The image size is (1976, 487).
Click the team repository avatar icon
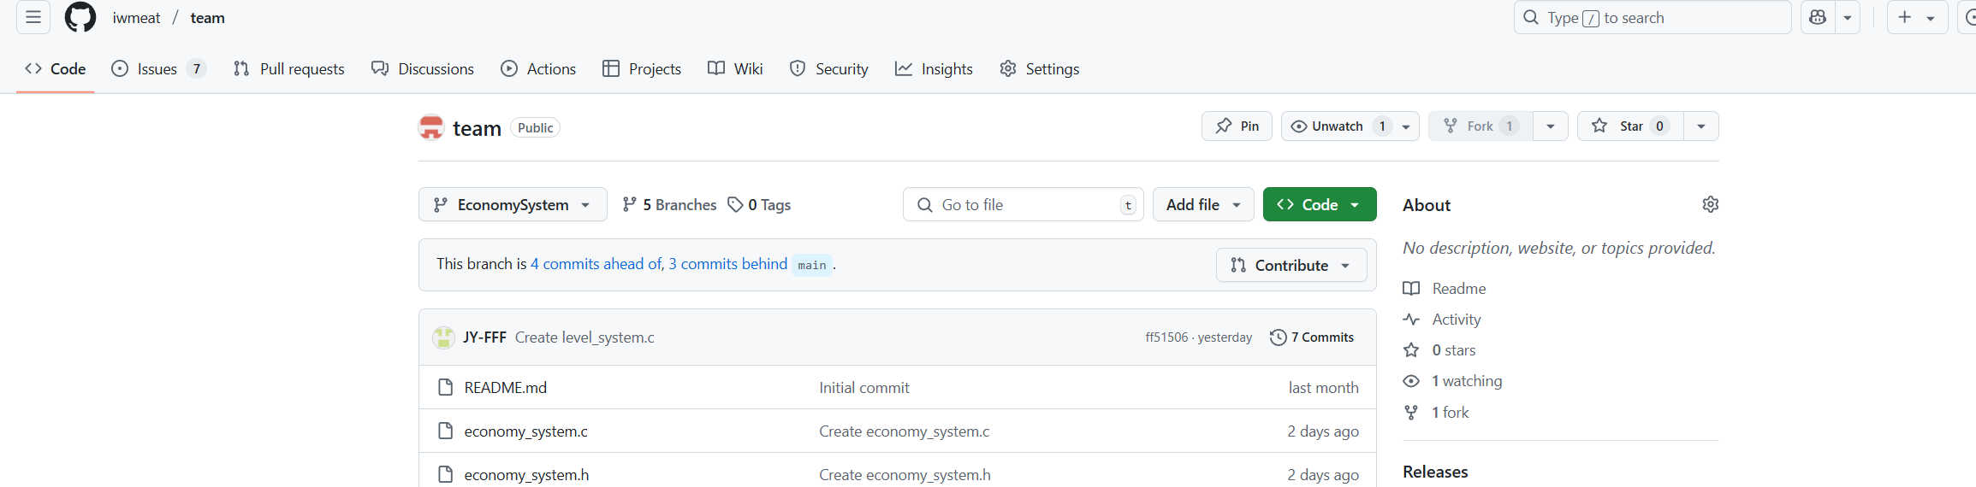[431, 127]
